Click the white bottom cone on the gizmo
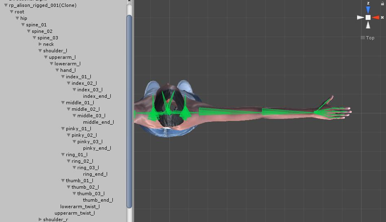The image size is (386, 222). click(368, 25)
